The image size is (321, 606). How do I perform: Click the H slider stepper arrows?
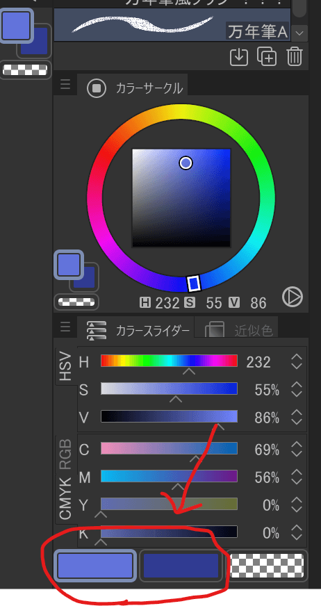pos(296,362)
